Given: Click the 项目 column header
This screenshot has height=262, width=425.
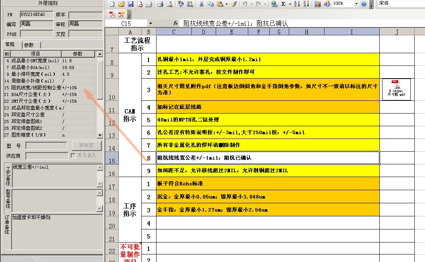Looking at the screenshot, I should [x=35, y=54].
